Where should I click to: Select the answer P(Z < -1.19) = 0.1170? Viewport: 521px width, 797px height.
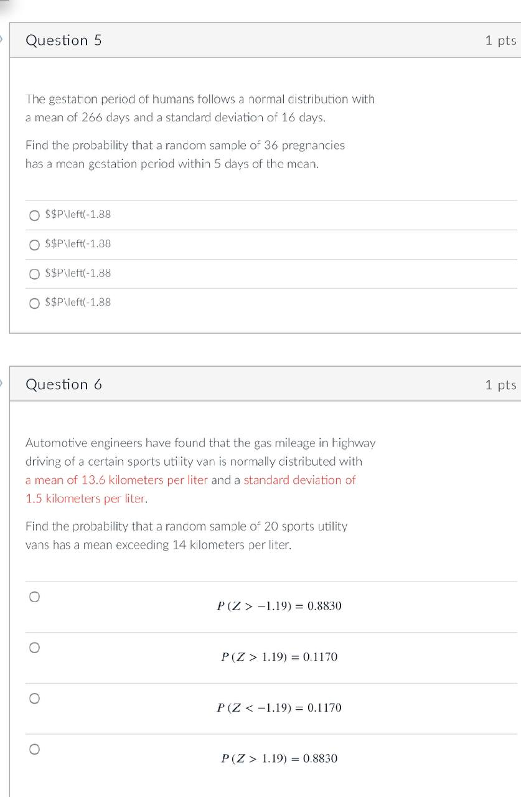35,698
